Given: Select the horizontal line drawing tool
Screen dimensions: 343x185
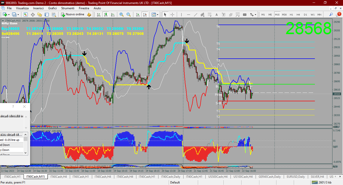Looking at the screenshot, I should (x=188, y=15).
